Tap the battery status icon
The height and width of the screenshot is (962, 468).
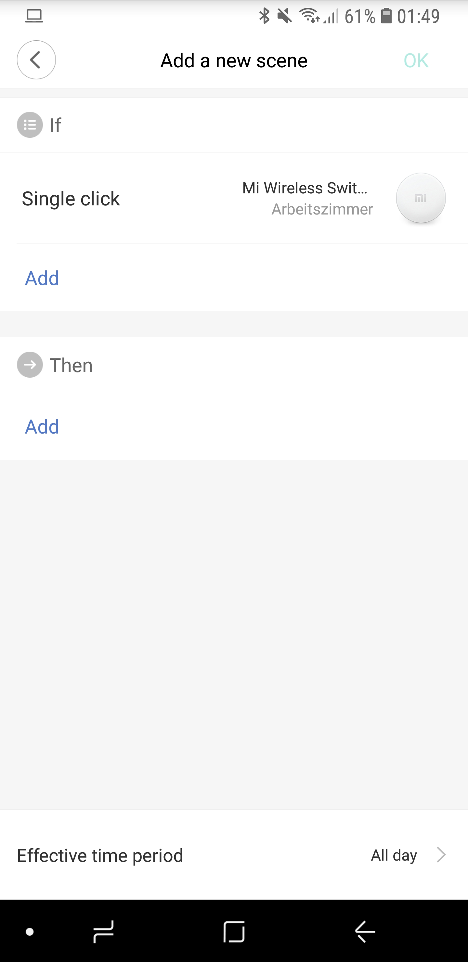point(386,16)
